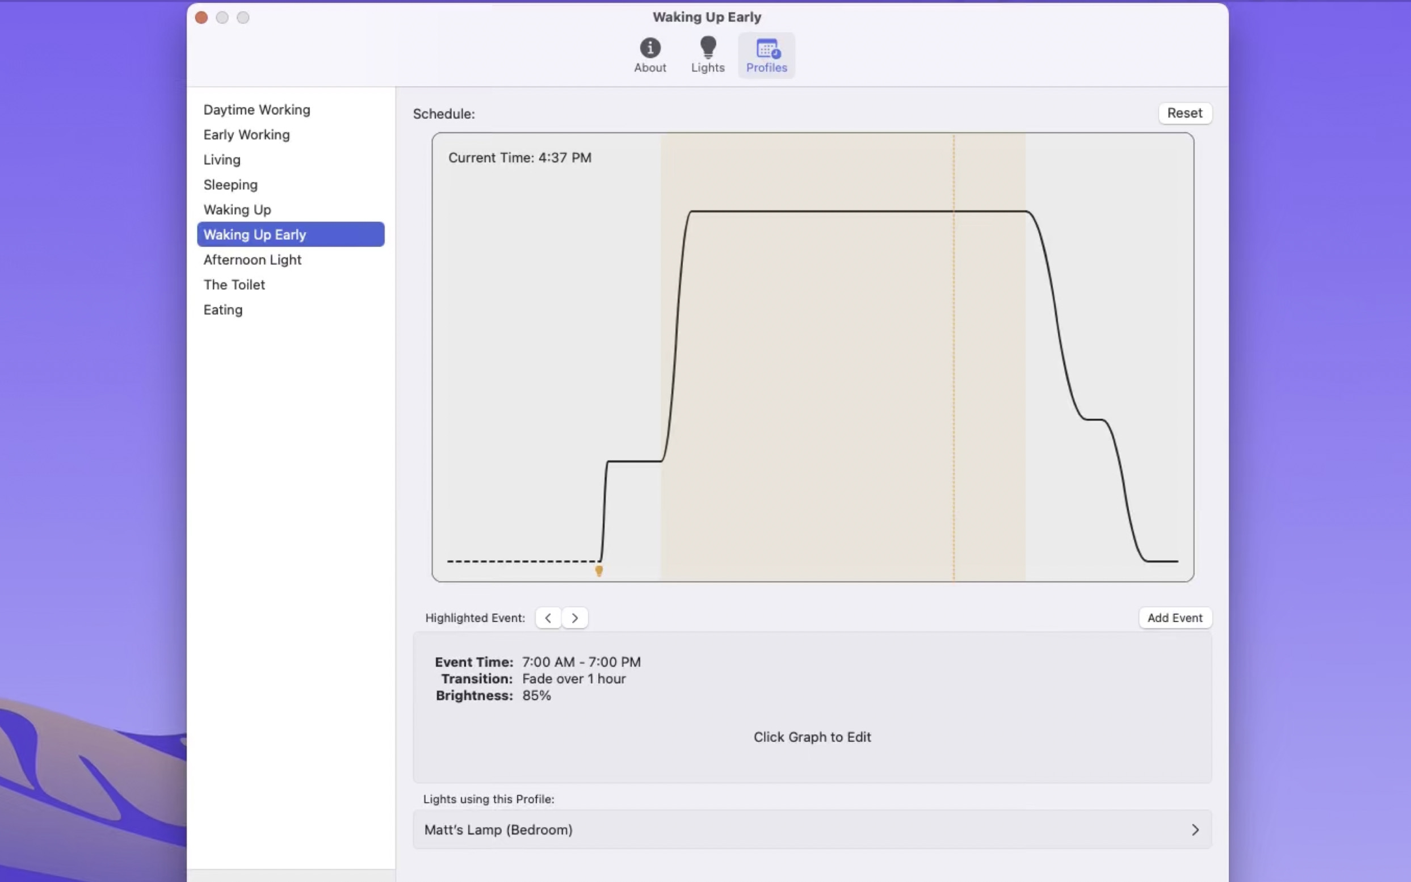Choose the Early Working profile
Viewport: 1411px width, 882px height.
[246, 135]
